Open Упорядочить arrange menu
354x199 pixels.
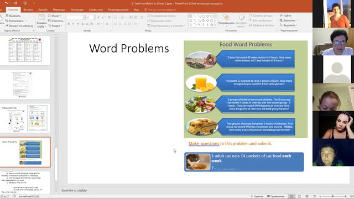coord(226,21)
